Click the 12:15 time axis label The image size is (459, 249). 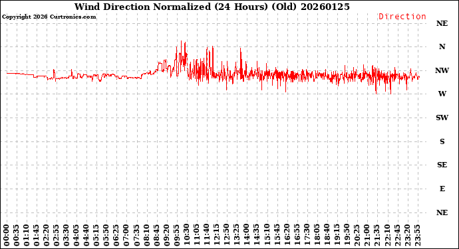217,236
